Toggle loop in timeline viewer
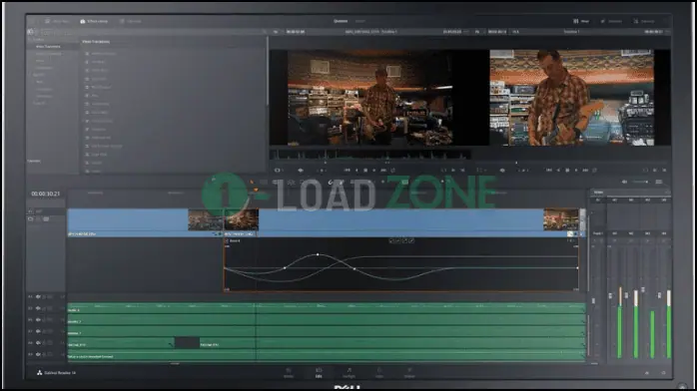The height and width of the screenshot is (391, 697). click(x=595, y=170)
